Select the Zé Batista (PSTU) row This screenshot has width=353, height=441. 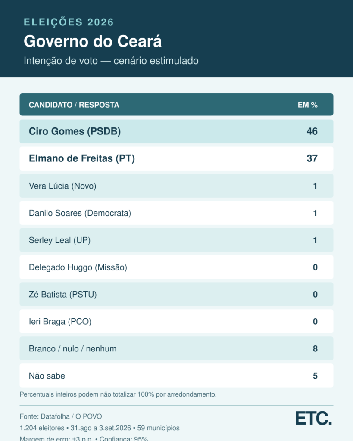click(x=177, y=294)
